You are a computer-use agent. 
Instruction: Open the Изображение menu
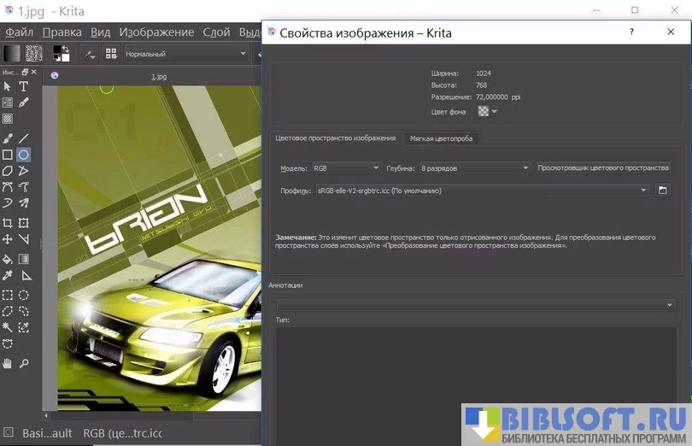[156, 32]
